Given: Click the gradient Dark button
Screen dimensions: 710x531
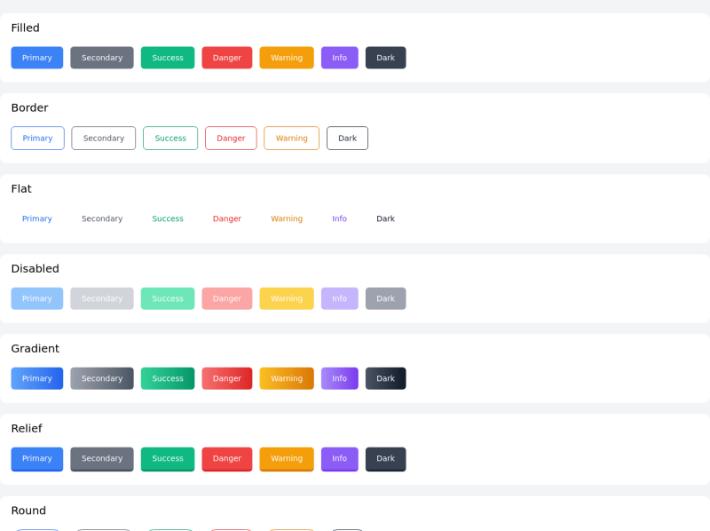Looking at the screenshot, I should click(x=385, y=377).
